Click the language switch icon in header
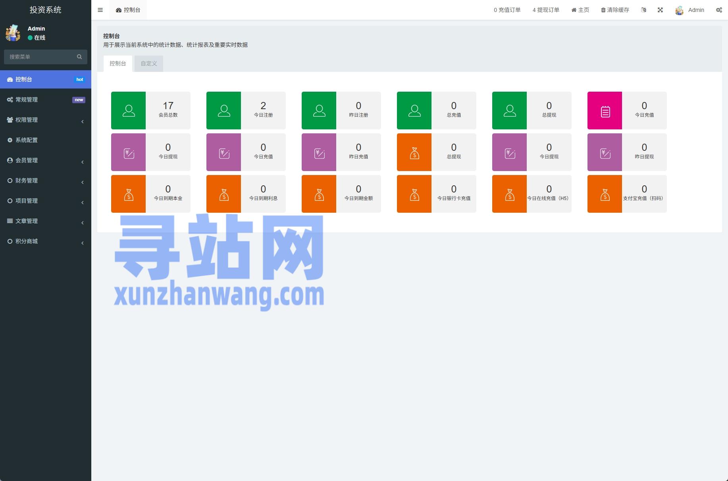This screenshot has width=728, height=481. [643, 10]
